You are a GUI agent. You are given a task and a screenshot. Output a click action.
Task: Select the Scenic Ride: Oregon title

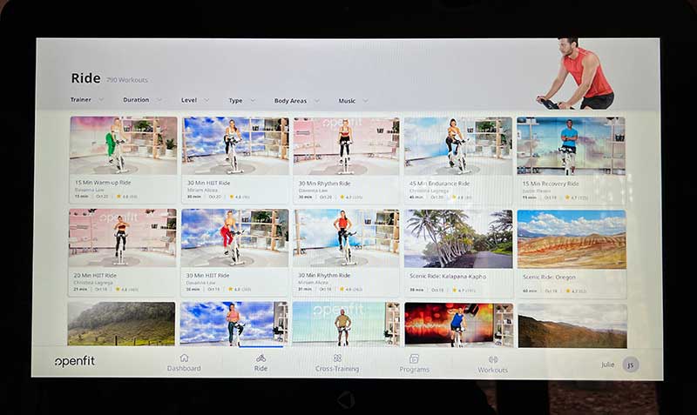[549, 277]
